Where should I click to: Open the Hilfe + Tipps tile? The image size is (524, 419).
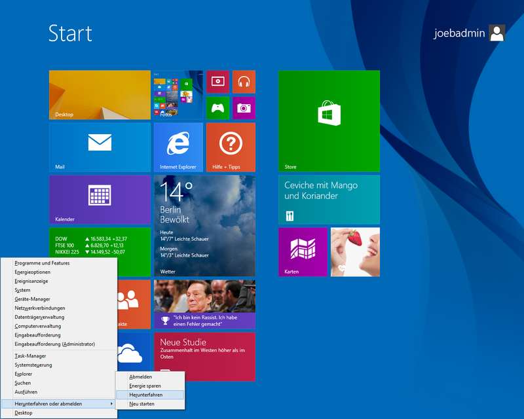click(x=231, y=147)
